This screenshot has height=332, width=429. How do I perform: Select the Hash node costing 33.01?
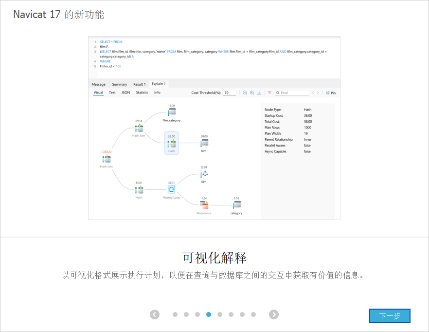pyautogui.click(x=139, y=190)
